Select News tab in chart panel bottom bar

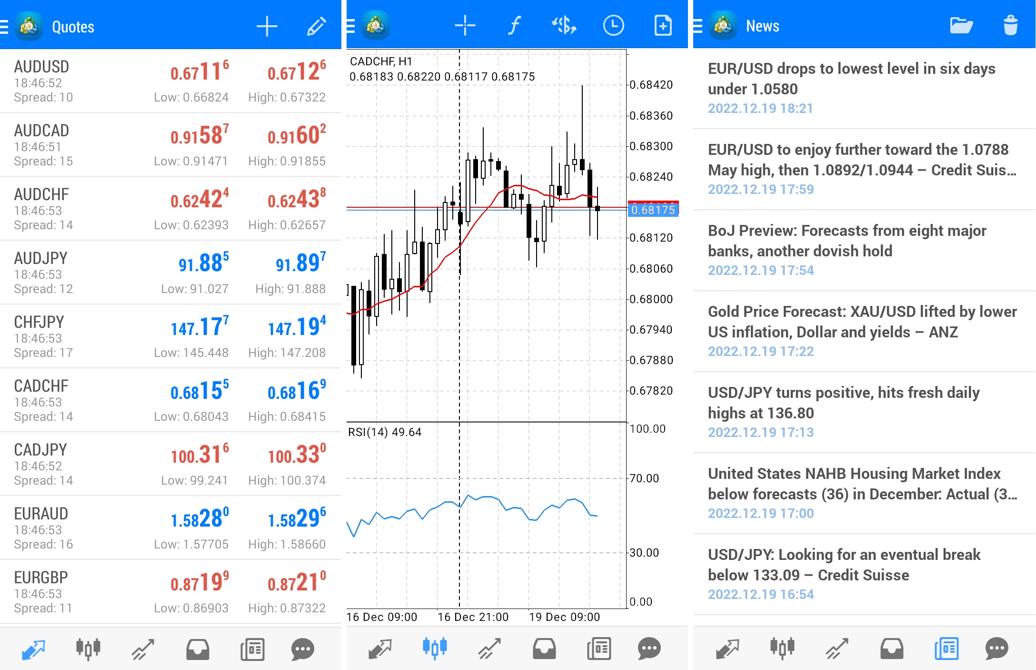coord(599,649)
